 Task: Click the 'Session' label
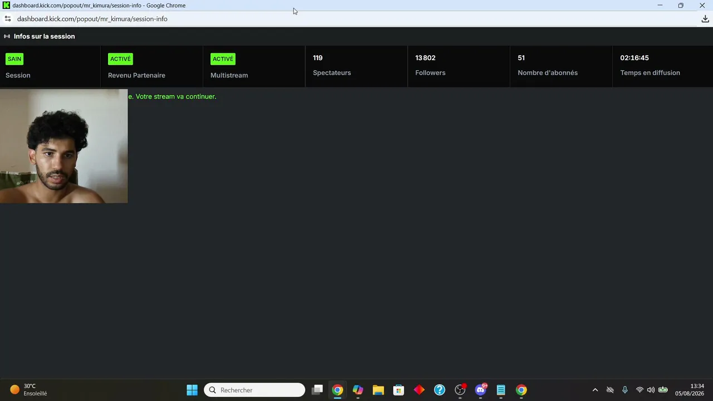[18, 75]
